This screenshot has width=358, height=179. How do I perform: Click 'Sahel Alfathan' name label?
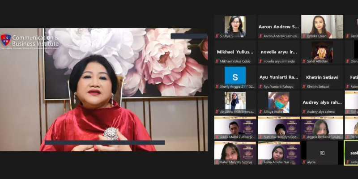tap(318, 61)
